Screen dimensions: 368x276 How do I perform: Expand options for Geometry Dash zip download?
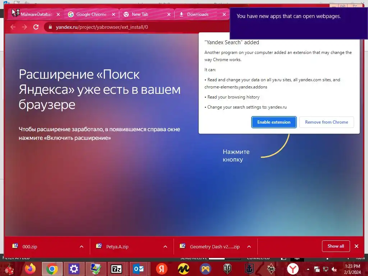pos(249,247)
